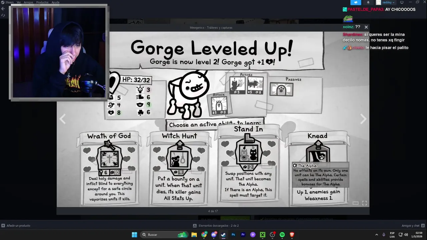Click the microphone tray icon

pos(384,235)
